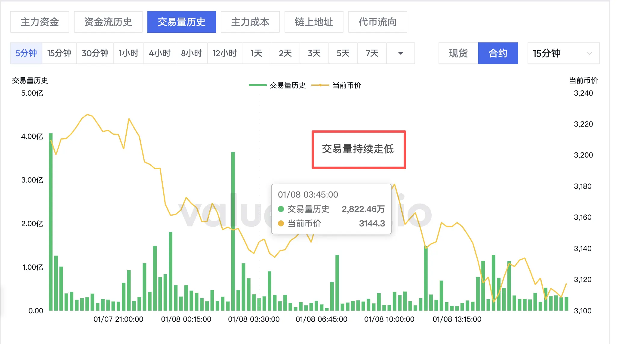
Task: Switch to 现货 market type
Action: pos(458,53)
